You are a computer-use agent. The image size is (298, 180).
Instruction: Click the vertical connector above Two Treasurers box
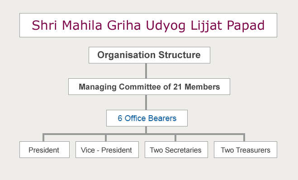click(244, 138)
